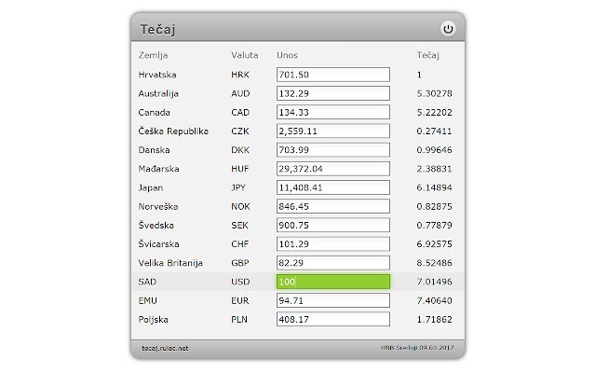Focus the DKK input showing 703.99
596x373 pixels.
pos(333,150)
